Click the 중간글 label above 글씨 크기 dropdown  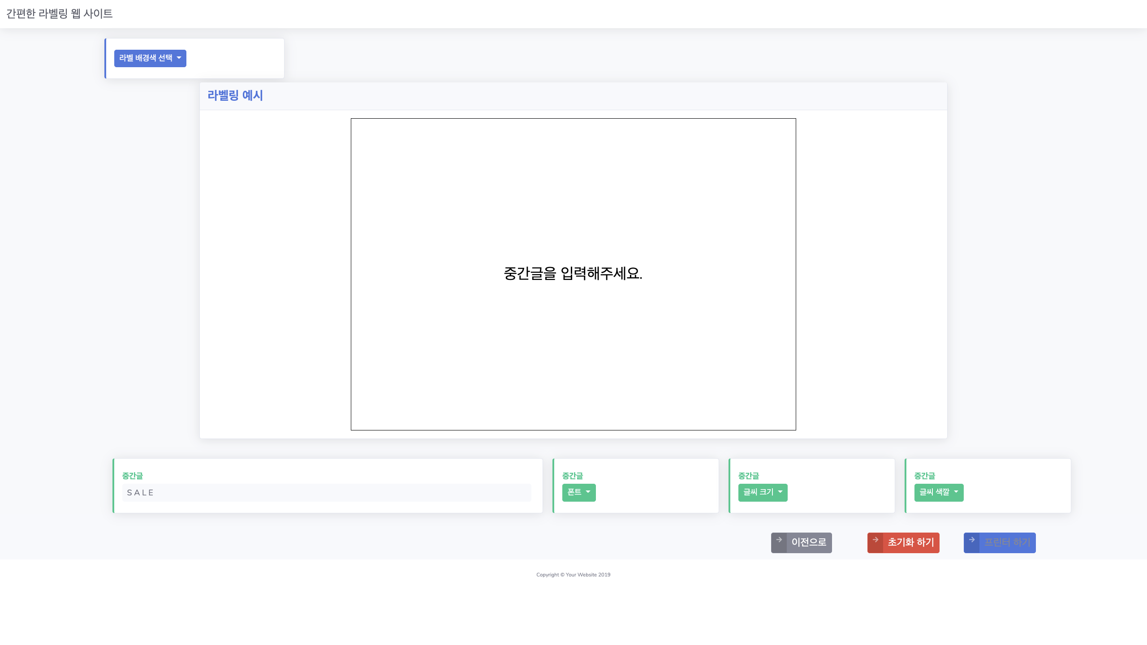pos(749,476)
